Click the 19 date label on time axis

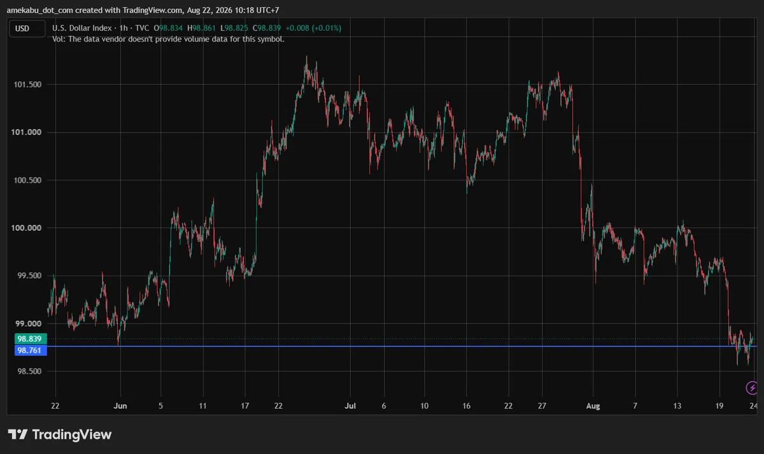click(x=720, y=406)
